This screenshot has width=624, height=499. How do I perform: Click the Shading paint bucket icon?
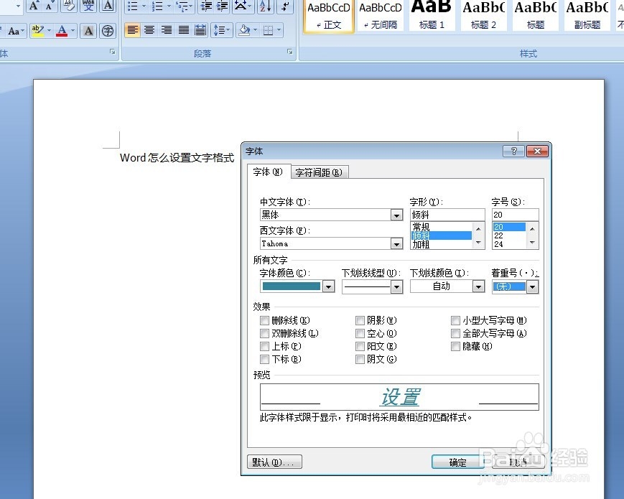(244, 30)
